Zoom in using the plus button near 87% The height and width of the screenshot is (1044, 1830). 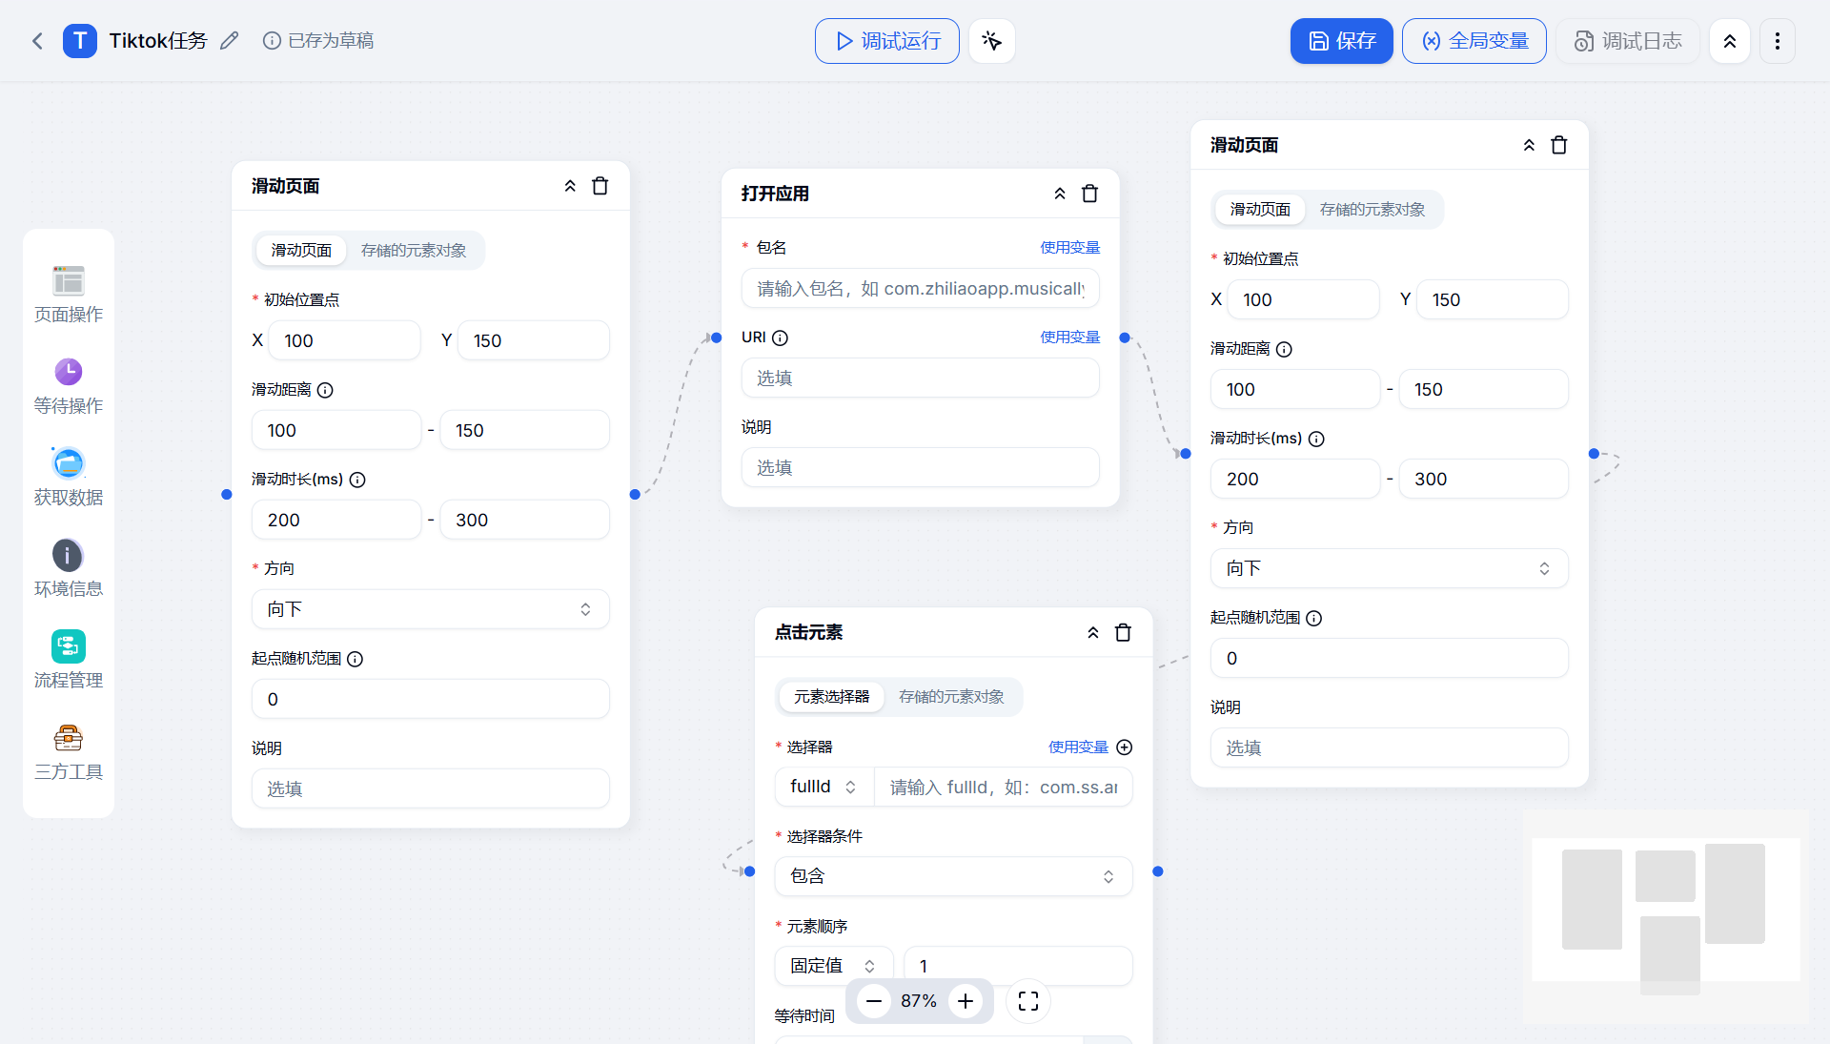coord(965,1001)
